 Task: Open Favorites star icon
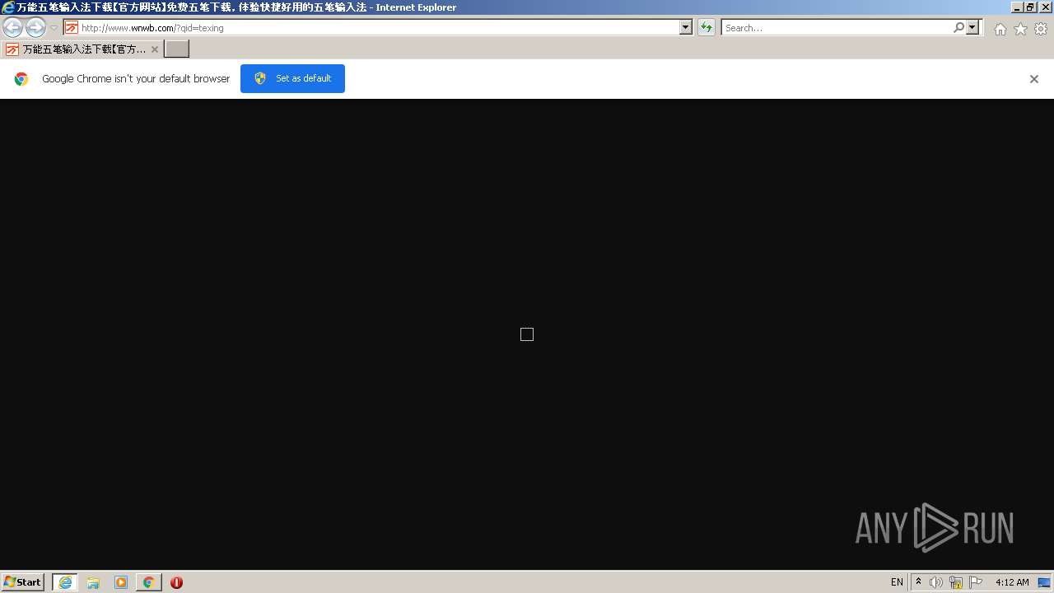pos(1020,29)
